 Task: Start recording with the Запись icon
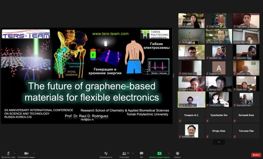(x=178, y=153)
